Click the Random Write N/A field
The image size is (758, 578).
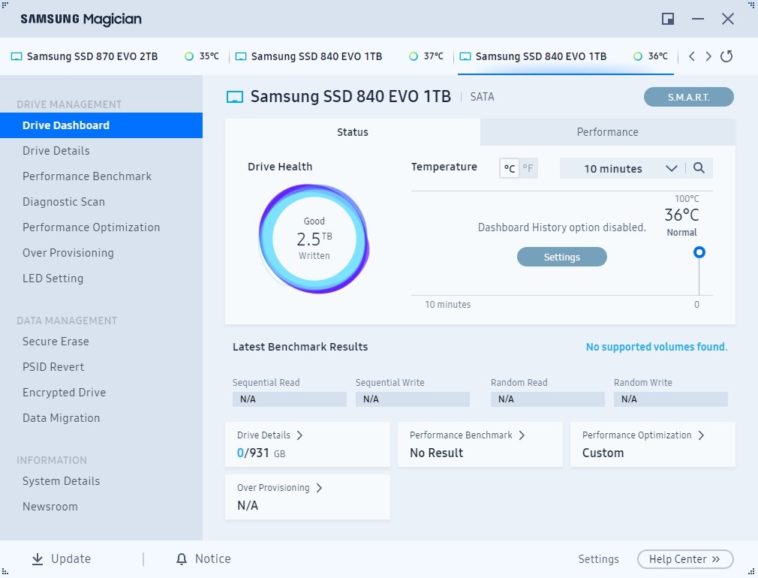[x=670, y=399]
